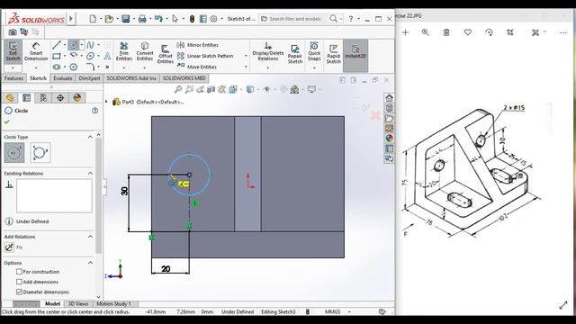Click Offset Entities tool

point(166,54)
